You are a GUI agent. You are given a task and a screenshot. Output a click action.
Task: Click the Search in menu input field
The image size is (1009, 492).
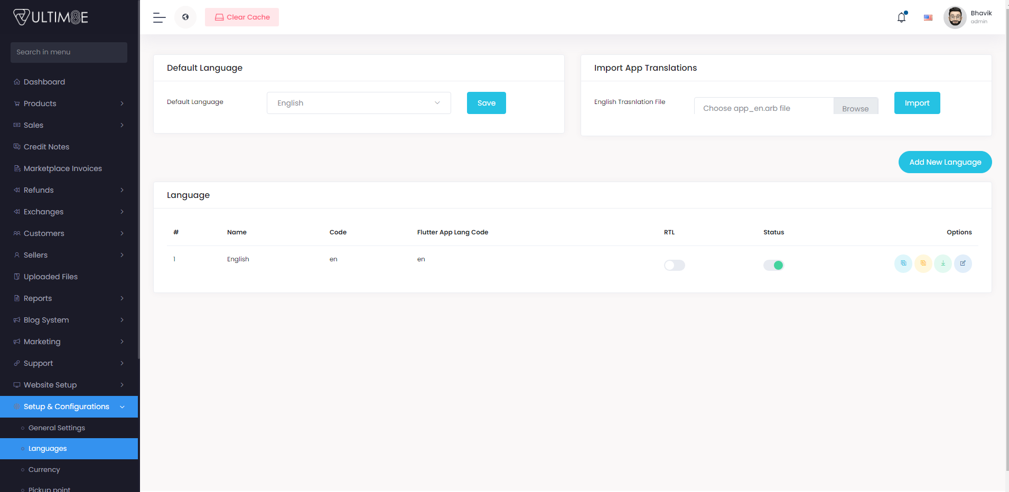(x=69, y=52)
